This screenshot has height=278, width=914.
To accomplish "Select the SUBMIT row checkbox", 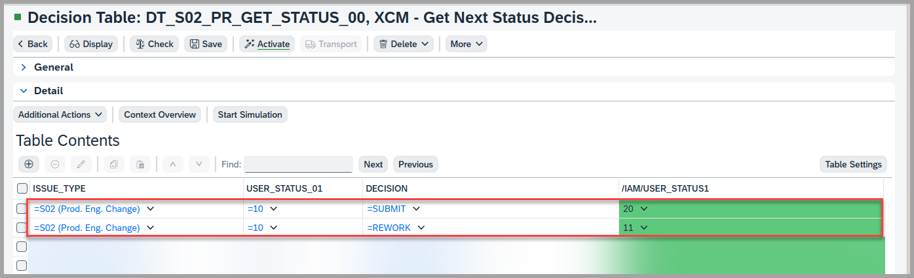I will pyautogui.click(x=22, y=209).
